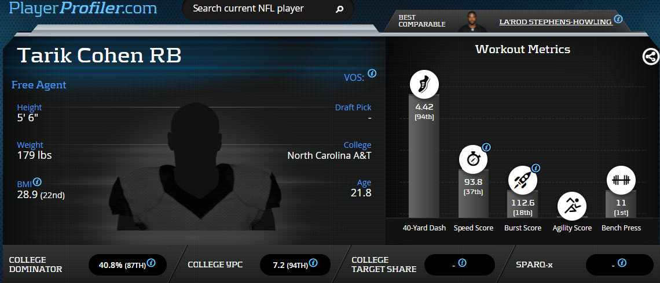Image resolution: width=660 pixels, height=283 pixels.
Task: Open the BMI info icon
Action: coord(37,182)
